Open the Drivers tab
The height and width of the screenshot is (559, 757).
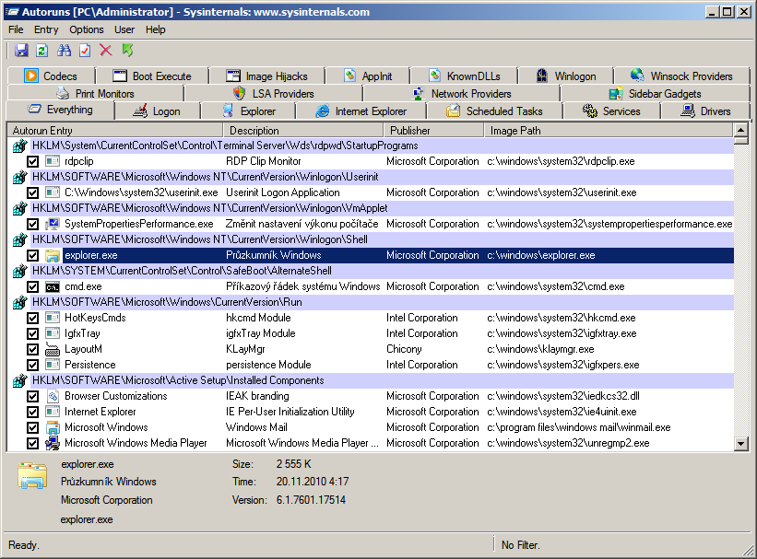point(705,111)
